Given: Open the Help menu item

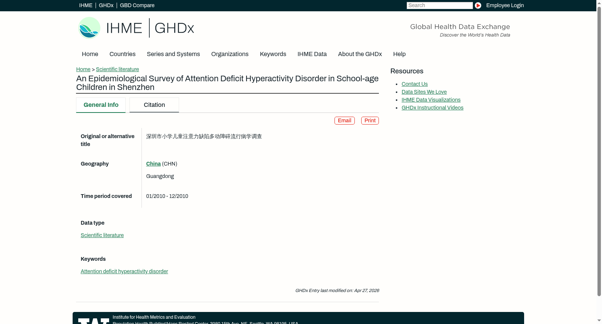Looking at the screenshot, I should [x=399, y=54].
